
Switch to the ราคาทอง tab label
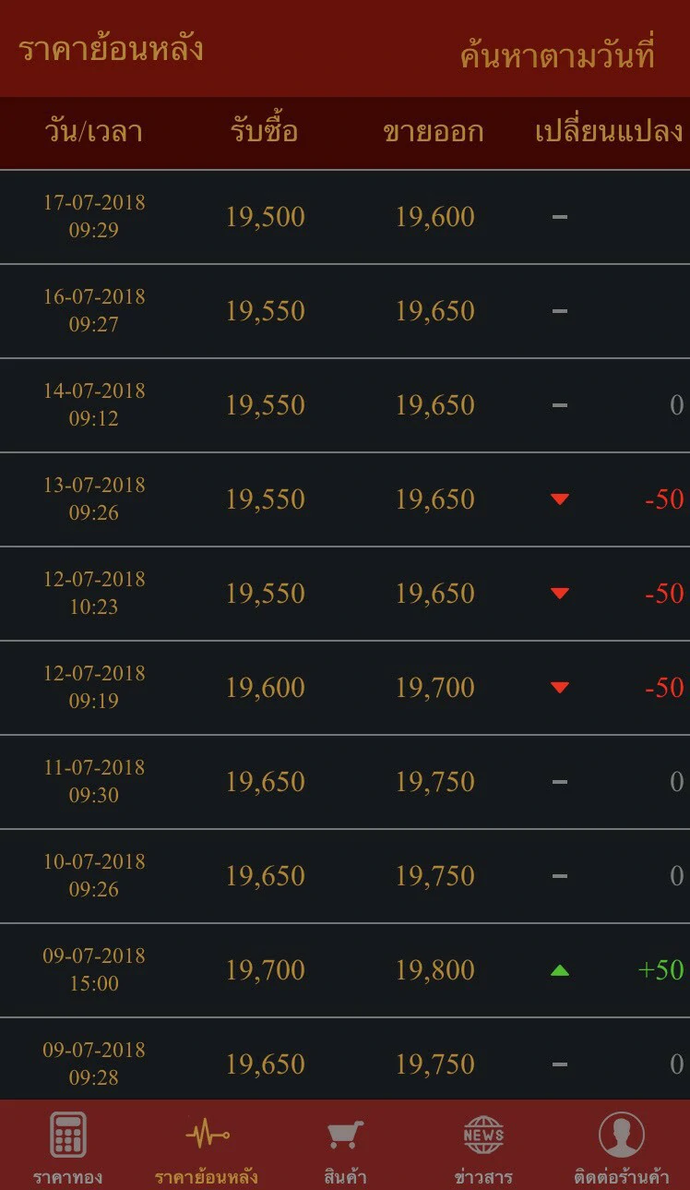67,1177
